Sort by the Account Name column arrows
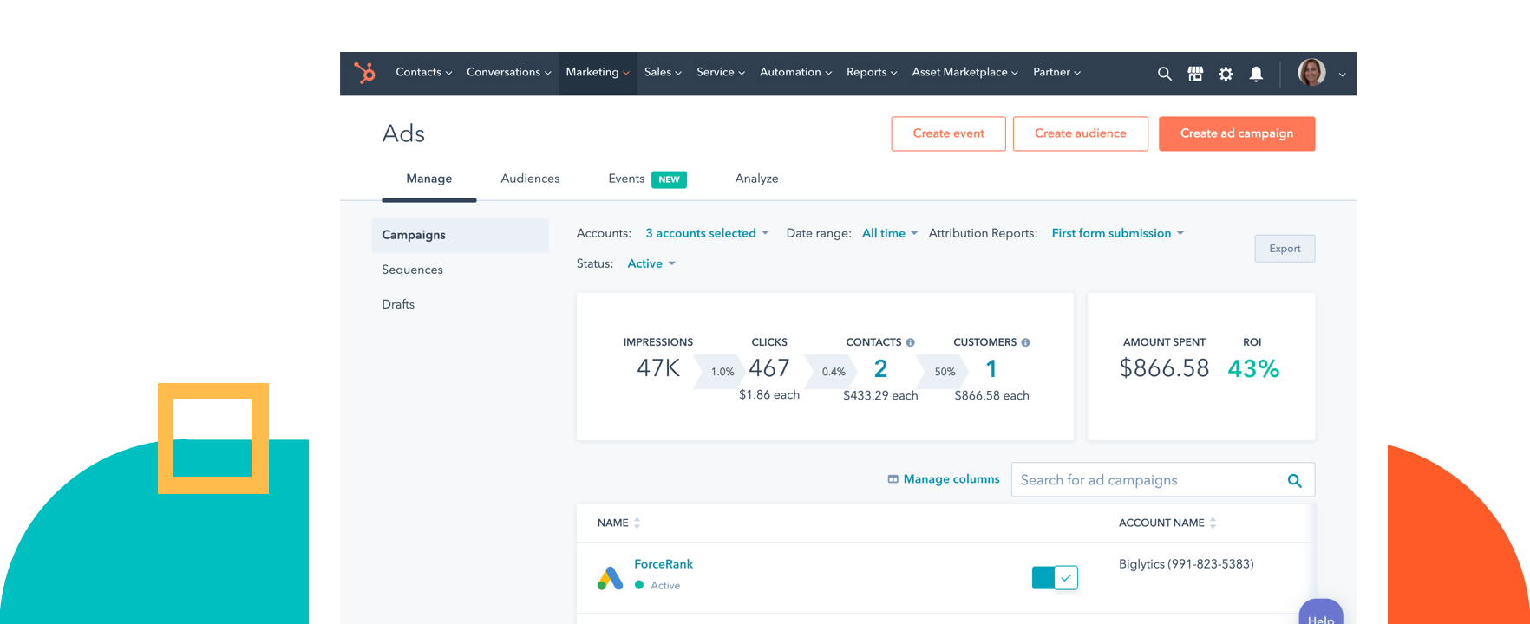The image size is (1530, 624). 1213,523
